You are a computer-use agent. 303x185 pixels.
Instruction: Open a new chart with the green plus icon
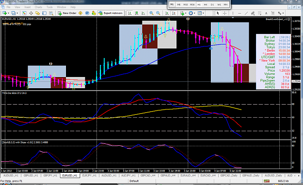click(x=4, y=13)
